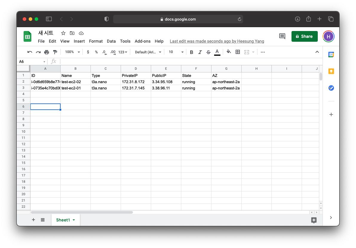
Task: Toggle Bold formatting
Action: click(191, 52)
